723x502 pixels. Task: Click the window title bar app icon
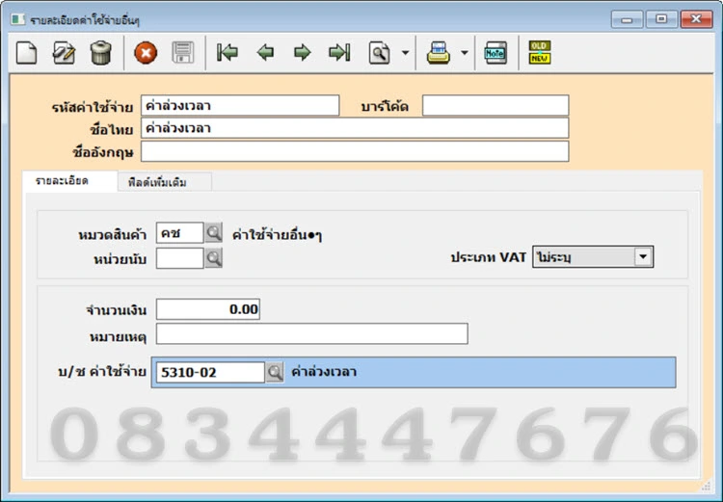point(18,19)
